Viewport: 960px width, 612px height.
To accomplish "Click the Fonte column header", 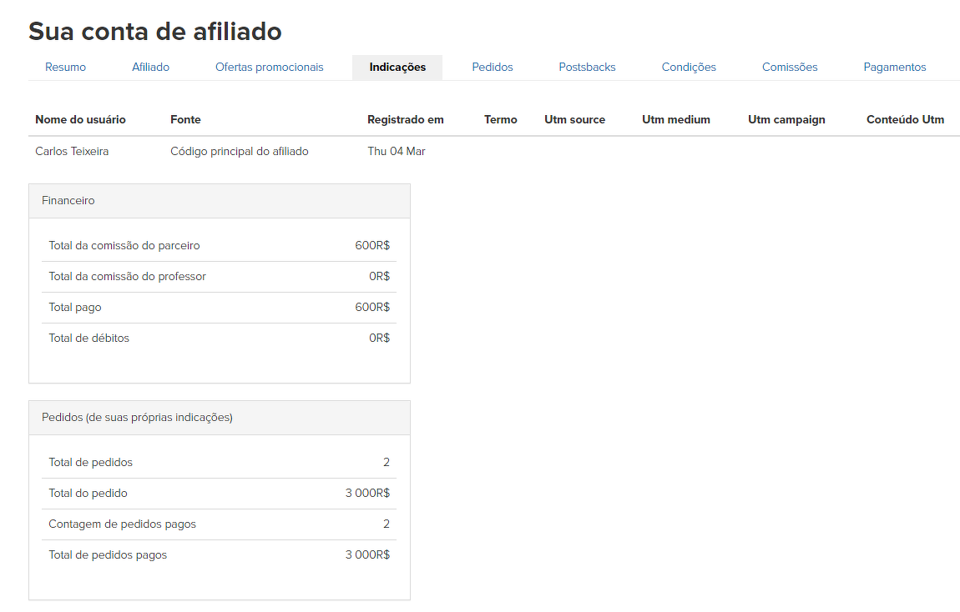I will coord(185,120).
